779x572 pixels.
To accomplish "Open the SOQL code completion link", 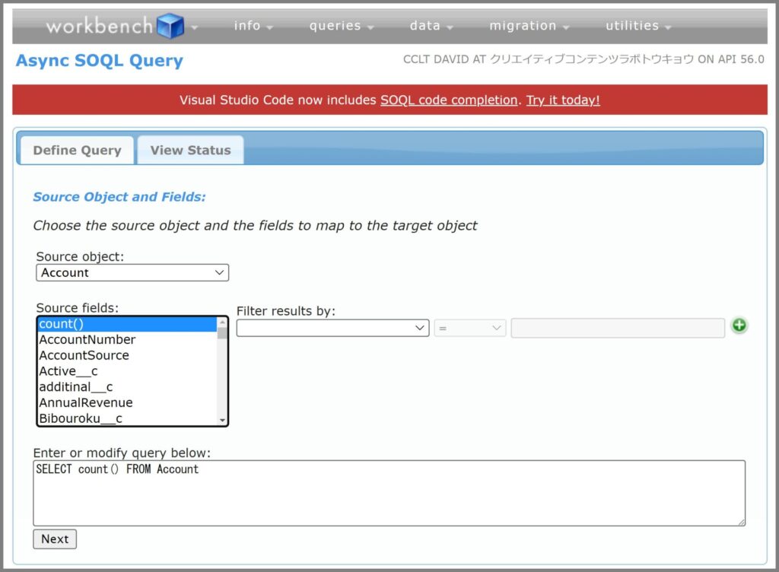I will (448, 99).
